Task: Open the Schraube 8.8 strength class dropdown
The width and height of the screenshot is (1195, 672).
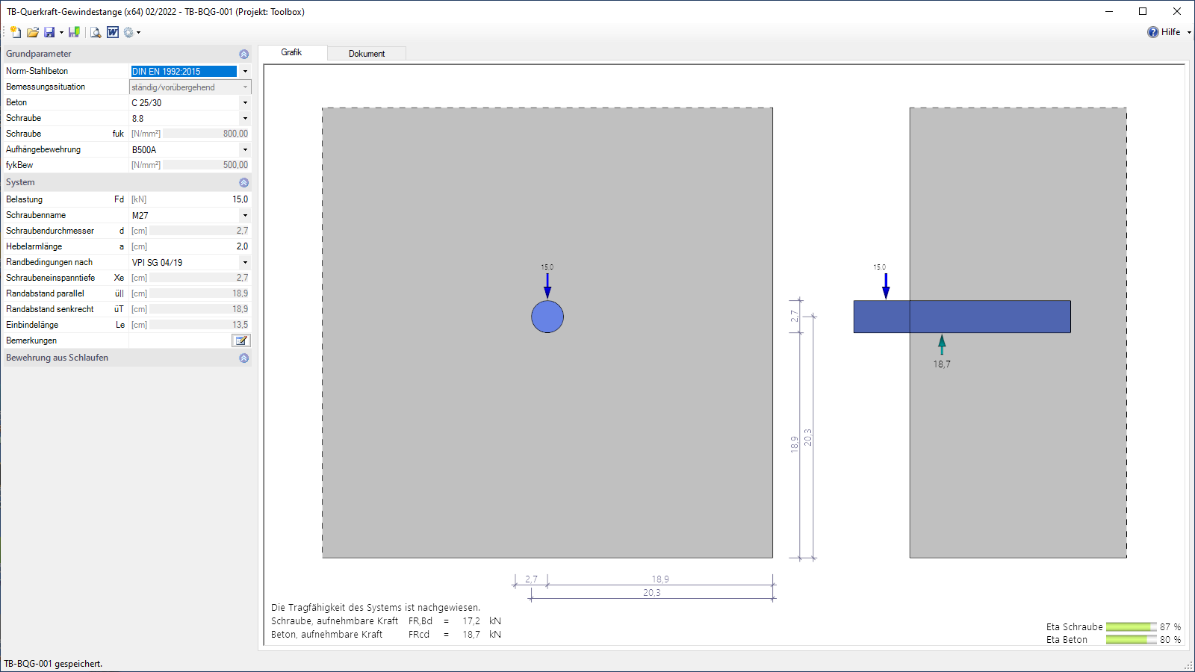Action: pos(245,119)
